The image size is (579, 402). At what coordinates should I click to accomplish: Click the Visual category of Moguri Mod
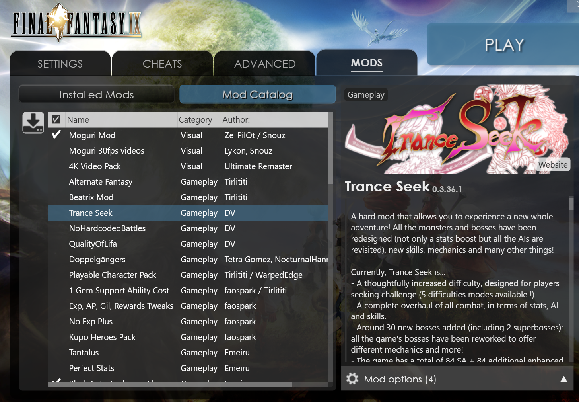click(191, 135)
